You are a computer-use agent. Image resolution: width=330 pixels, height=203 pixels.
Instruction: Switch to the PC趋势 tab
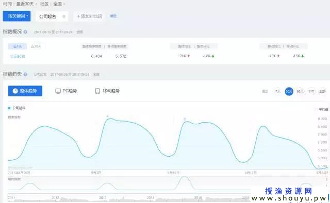point(66,91)
